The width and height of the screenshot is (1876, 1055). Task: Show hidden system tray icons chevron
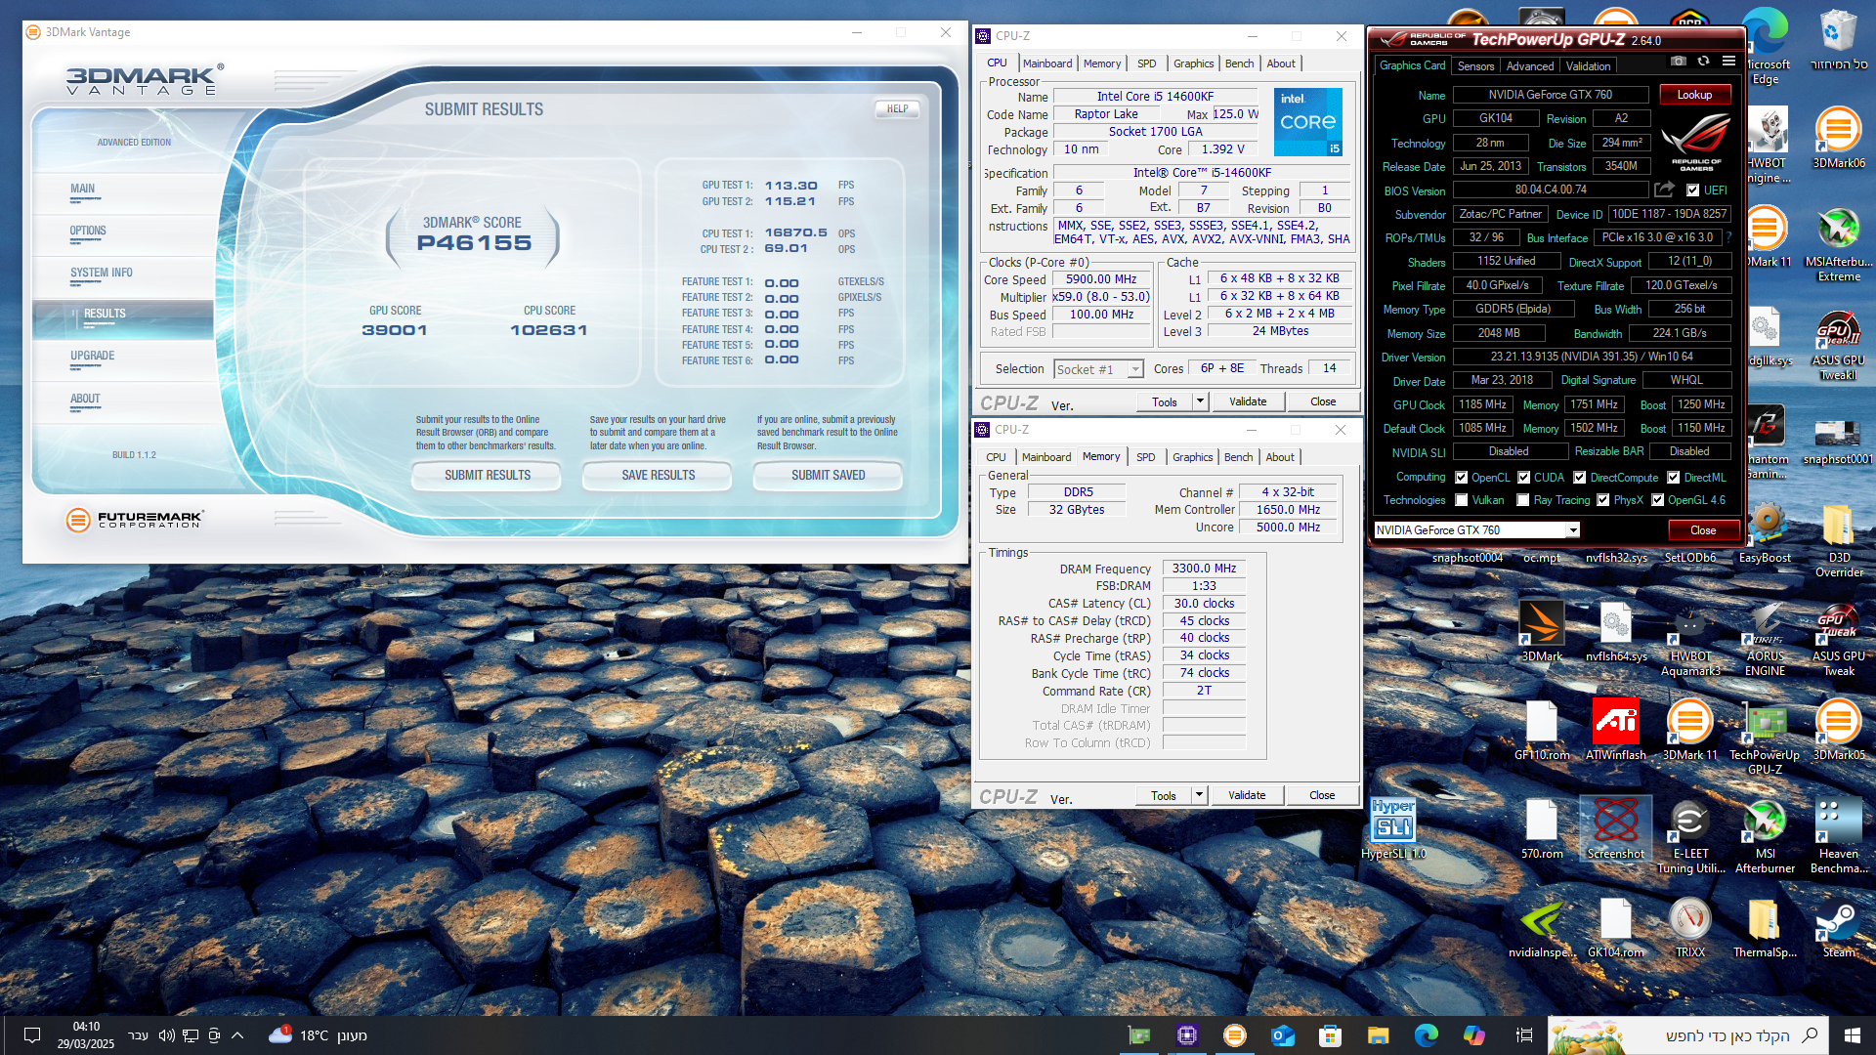[x=237, y=1035]
